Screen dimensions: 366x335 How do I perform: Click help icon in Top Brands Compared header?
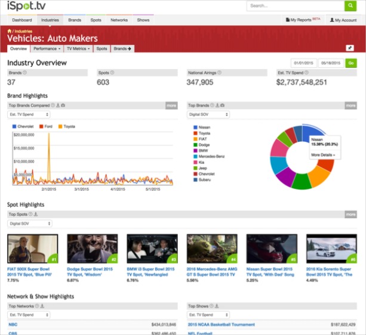pyautogui.click(x=53, y=105)
